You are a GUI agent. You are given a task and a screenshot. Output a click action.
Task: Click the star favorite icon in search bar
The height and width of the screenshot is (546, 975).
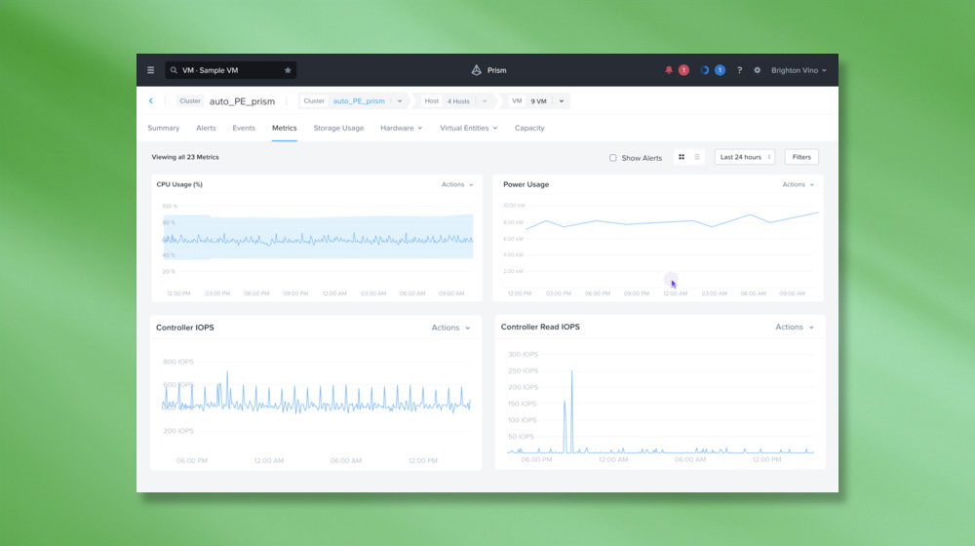pyautogui.click(x=288, y=70)
